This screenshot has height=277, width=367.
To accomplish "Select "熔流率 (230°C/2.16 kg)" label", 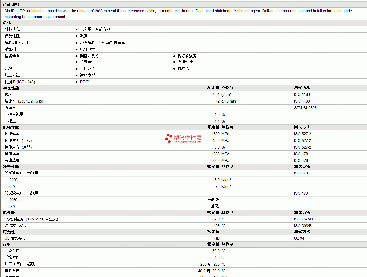I will point(24,101).
